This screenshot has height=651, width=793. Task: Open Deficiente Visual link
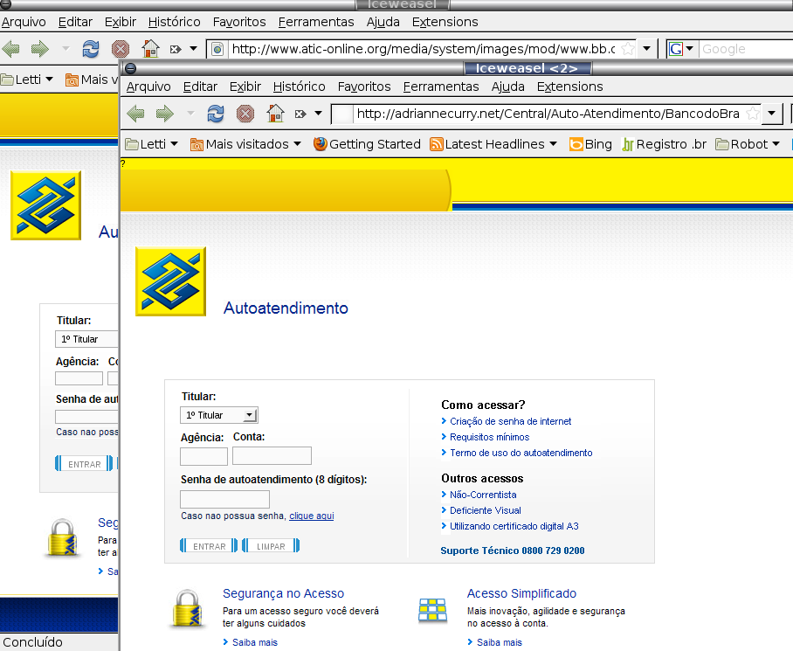[x=485, y=510]
